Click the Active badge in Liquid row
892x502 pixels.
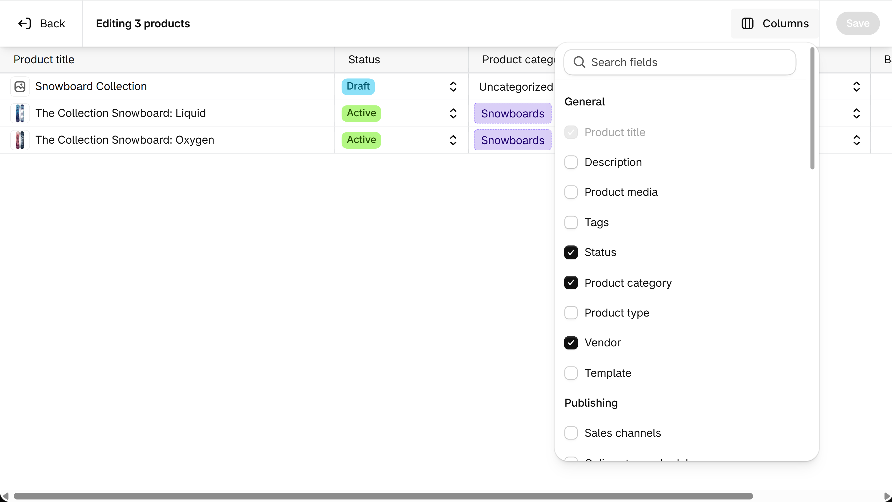coord(361,113)
